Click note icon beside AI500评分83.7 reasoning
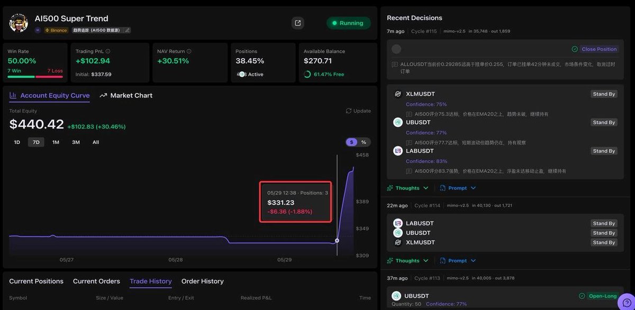This screenshot has height=310, width=635. tap(409, 171)
